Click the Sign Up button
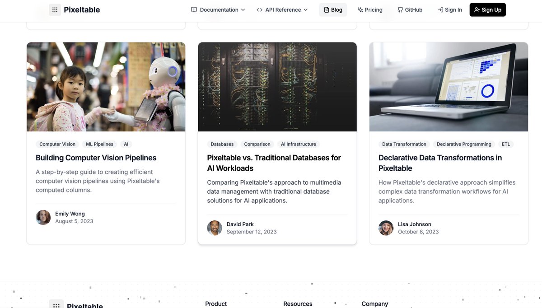 [x=488, y=10]
